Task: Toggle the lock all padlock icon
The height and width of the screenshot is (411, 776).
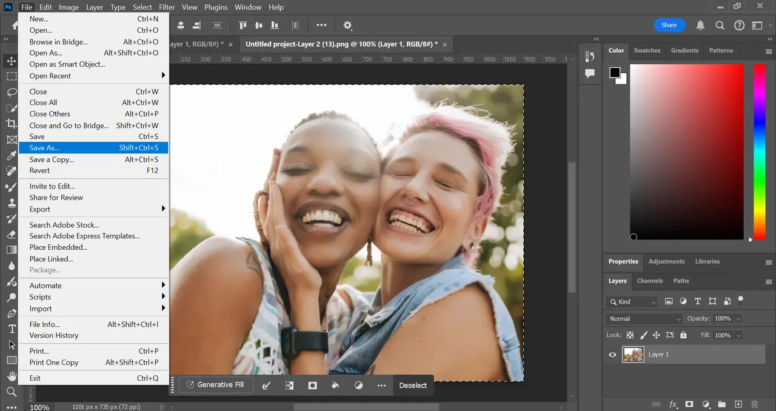Action: pos(683,335)
